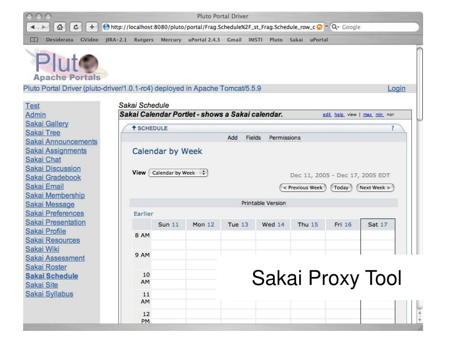The height and width of the screenshot is (342, 456).
Task: Click the portlet help mode link
Action: click(339, 114)
